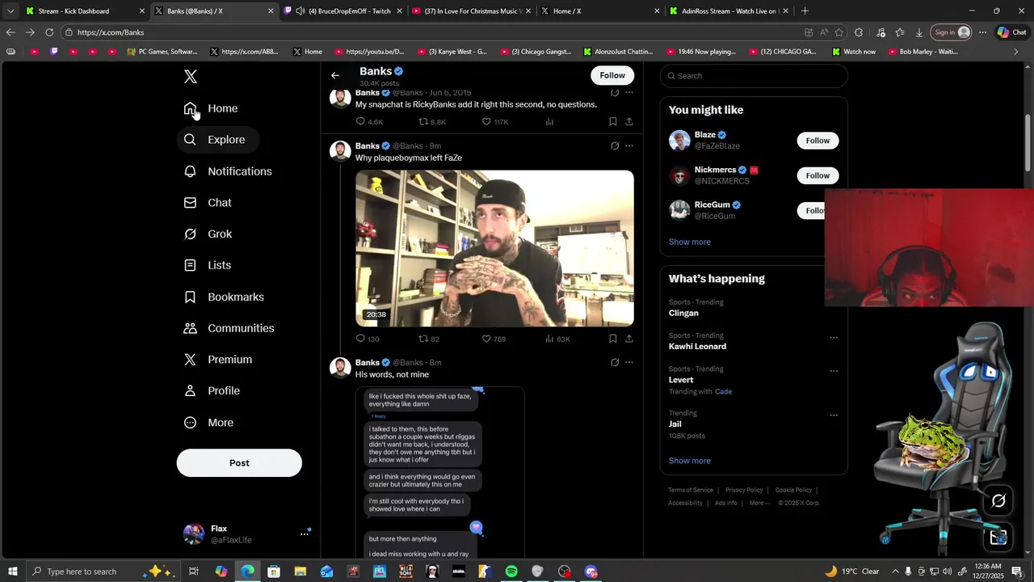Image resolution: width=1034 pixels, height=582 pixels.
Task: Open the Kawhi Leonard trending topic
Action: point(697,346)
